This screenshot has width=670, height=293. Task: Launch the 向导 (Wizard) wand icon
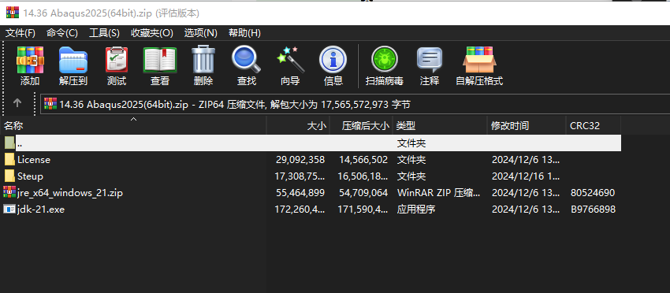click(x=290, y=59)
